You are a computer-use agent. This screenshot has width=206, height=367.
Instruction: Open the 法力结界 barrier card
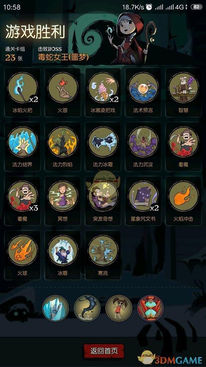tap(22, 147)
